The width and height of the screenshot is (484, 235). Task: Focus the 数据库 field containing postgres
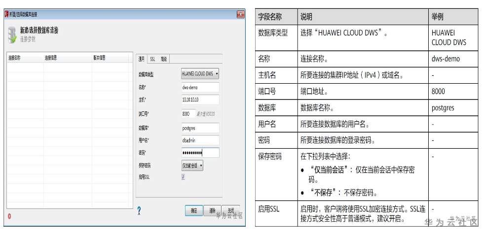(x=201, y=128)
